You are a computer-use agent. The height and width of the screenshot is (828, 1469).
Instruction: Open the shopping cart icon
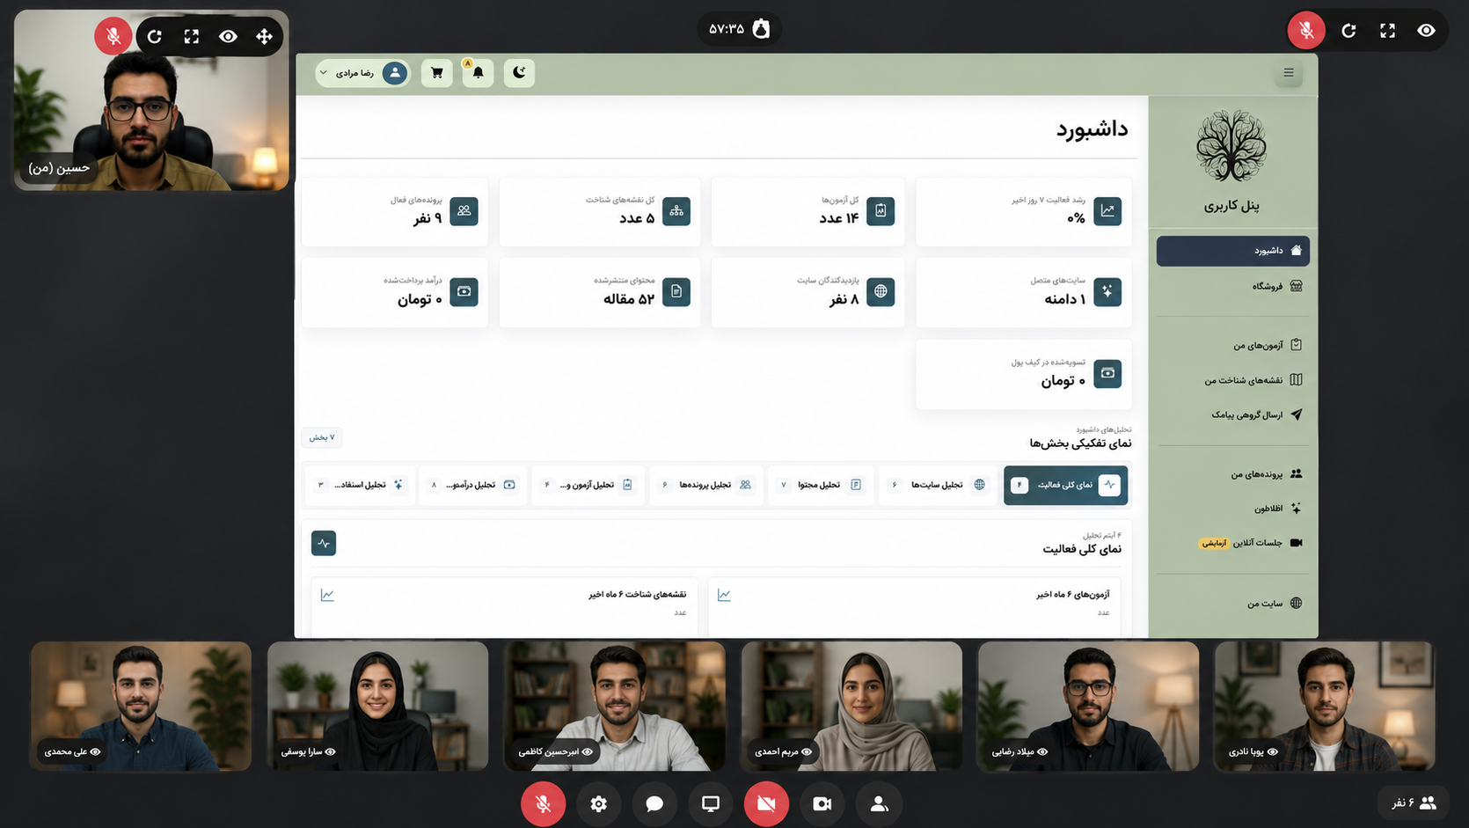point(437,73)
